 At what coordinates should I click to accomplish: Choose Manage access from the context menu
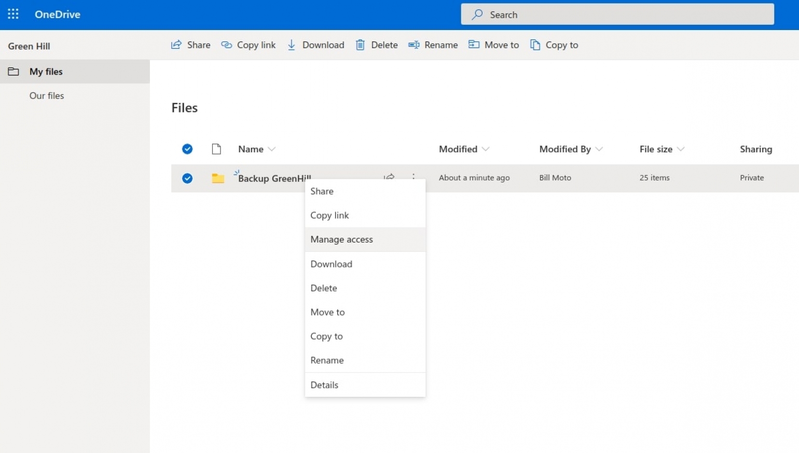coord(341,239)
